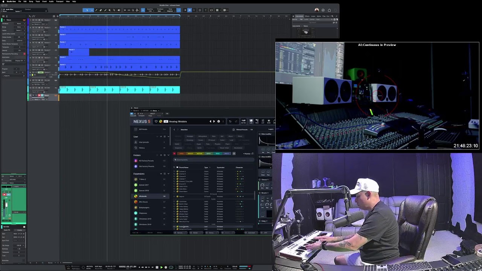Select the listen speaker tool
Viewport: 482px width, 271px height.
[119, 10]
